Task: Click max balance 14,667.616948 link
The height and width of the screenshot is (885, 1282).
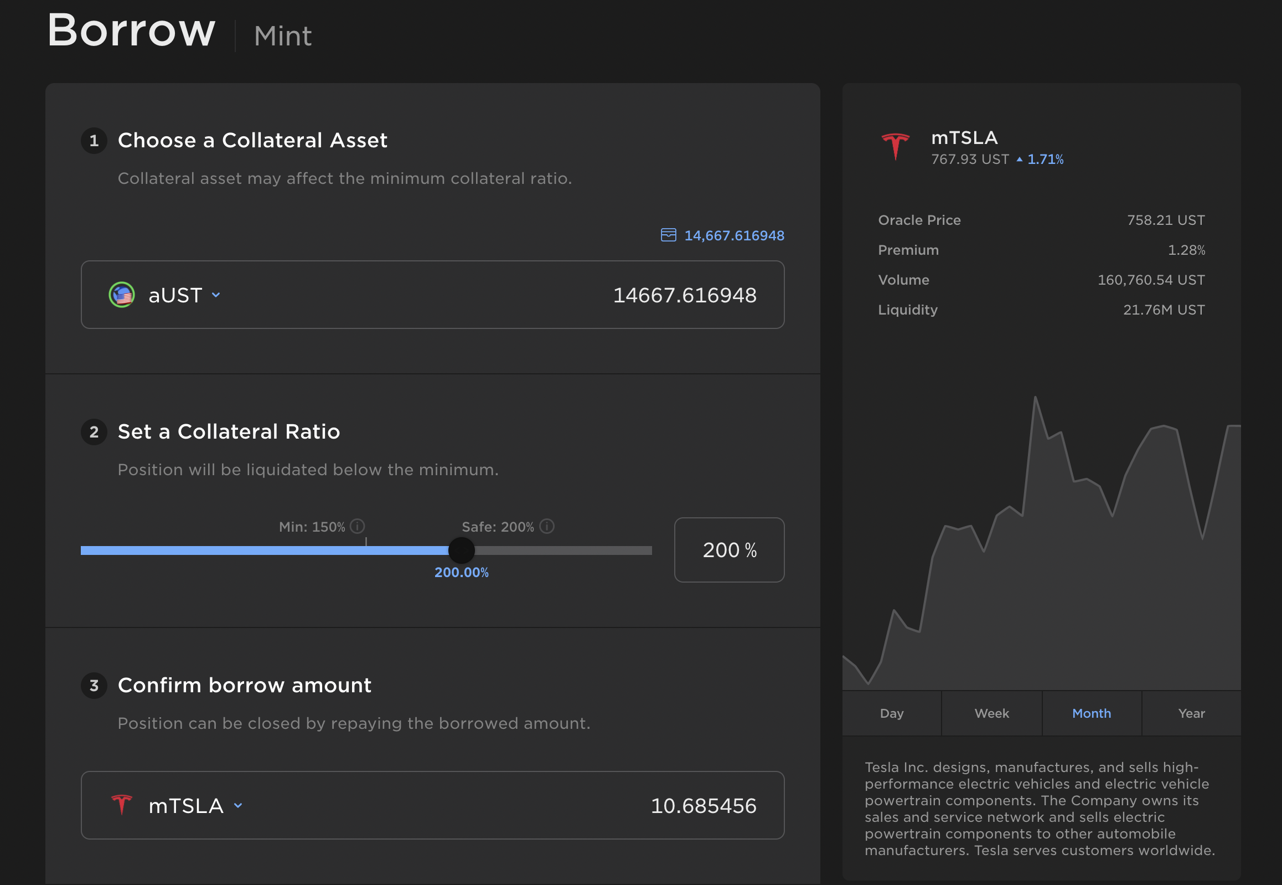Action: [734, 236]
